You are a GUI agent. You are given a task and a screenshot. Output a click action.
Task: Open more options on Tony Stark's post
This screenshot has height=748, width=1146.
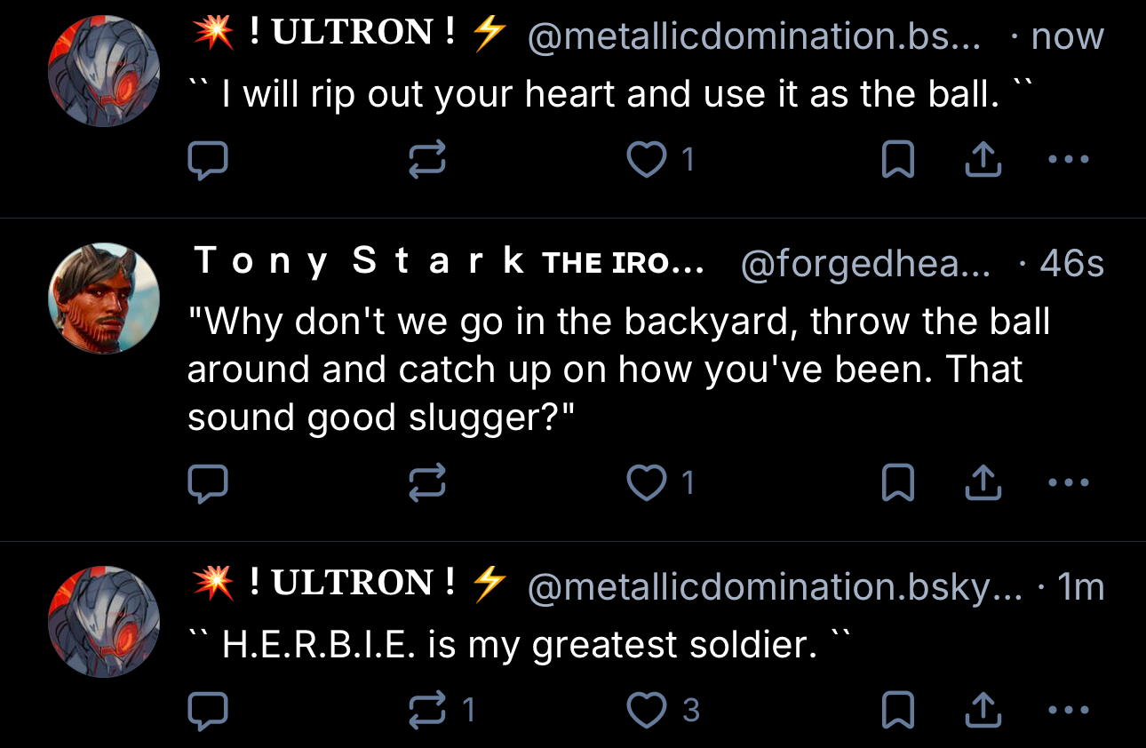coord(1068,483)
